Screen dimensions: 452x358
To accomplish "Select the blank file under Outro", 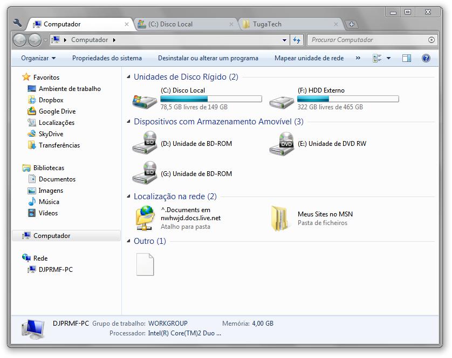I will (145, 264).
